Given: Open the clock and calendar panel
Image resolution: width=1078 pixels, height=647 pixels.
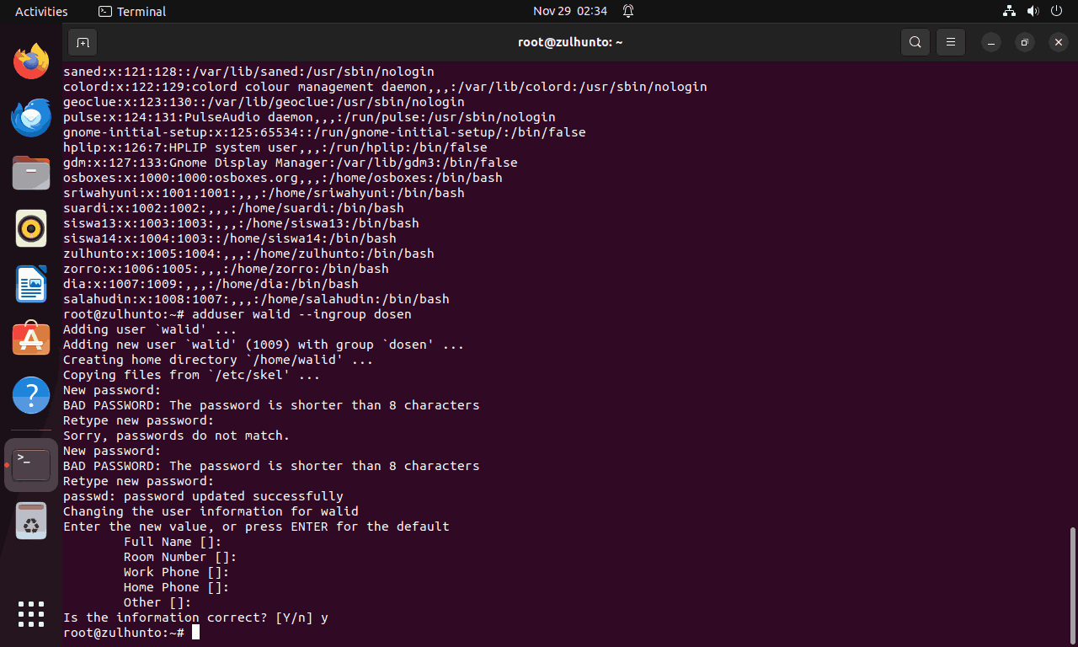Looking at the screenshot, I should 570,11.
